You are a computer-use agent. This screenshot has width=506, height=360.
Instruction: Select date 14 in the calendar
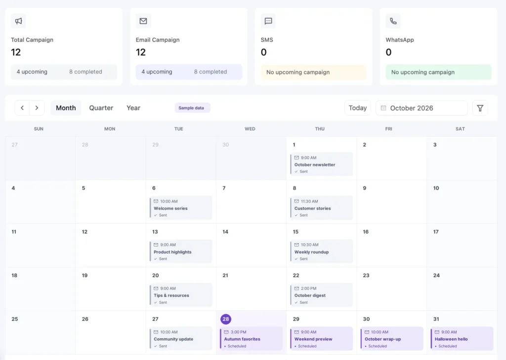click(x=225, y=232)
